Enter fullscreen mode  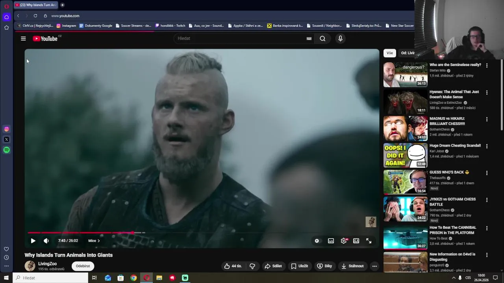369,241
